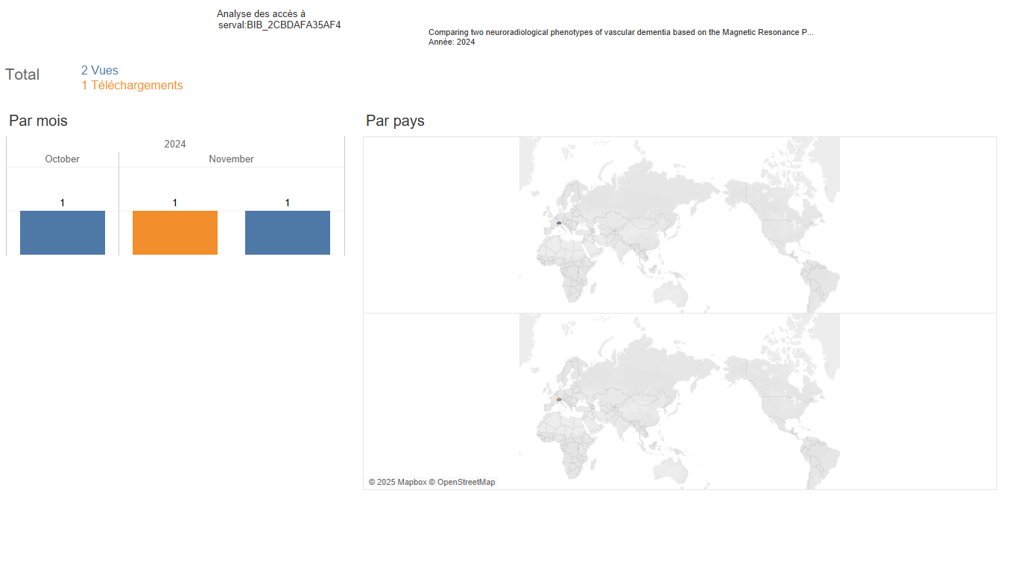Click the '2 Vues' total label
The height and width of the screenshot is (572, 1018).
100,71
